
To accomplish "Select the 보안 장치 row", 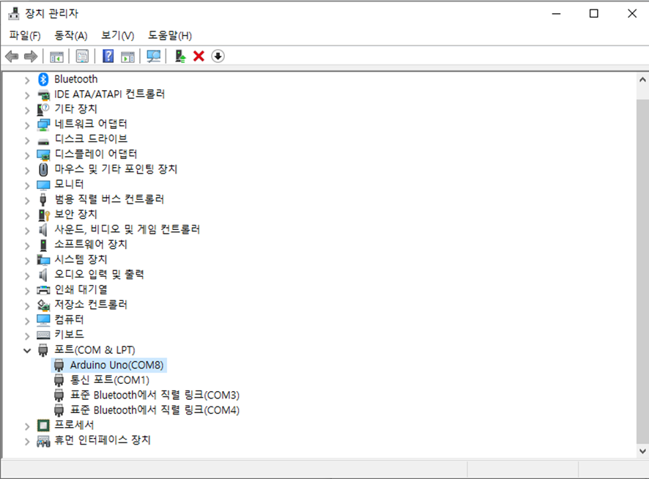I will pyautogui.click(x=75, y=214).
